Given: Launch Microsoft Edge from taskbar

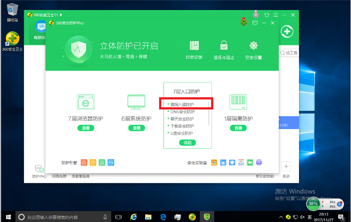Looking at the screenshot, I should pyautogui.click(x=163, y=217).
